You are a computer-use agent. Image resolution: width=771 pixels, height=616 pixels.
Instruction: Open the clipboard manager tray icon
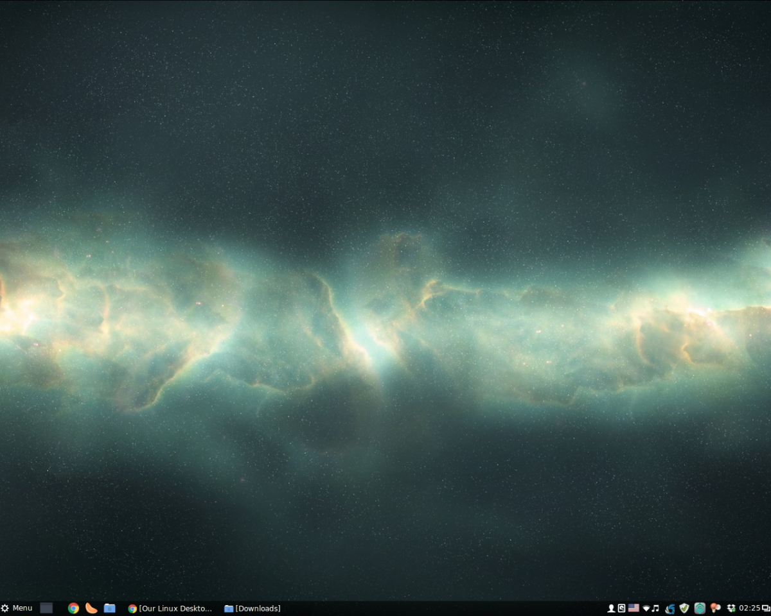click(x=621, y=608)
